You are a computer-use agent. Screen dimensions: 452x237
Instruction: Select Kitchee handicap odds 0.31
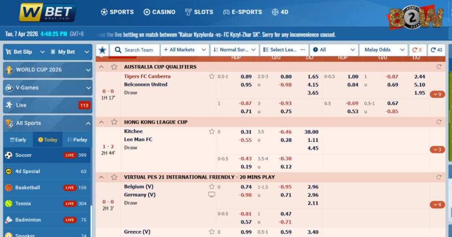tap(246, 132)
